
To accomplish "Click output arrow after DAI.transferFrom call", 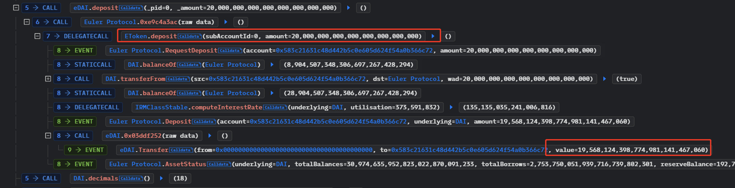I will click(x=604, y=79).
